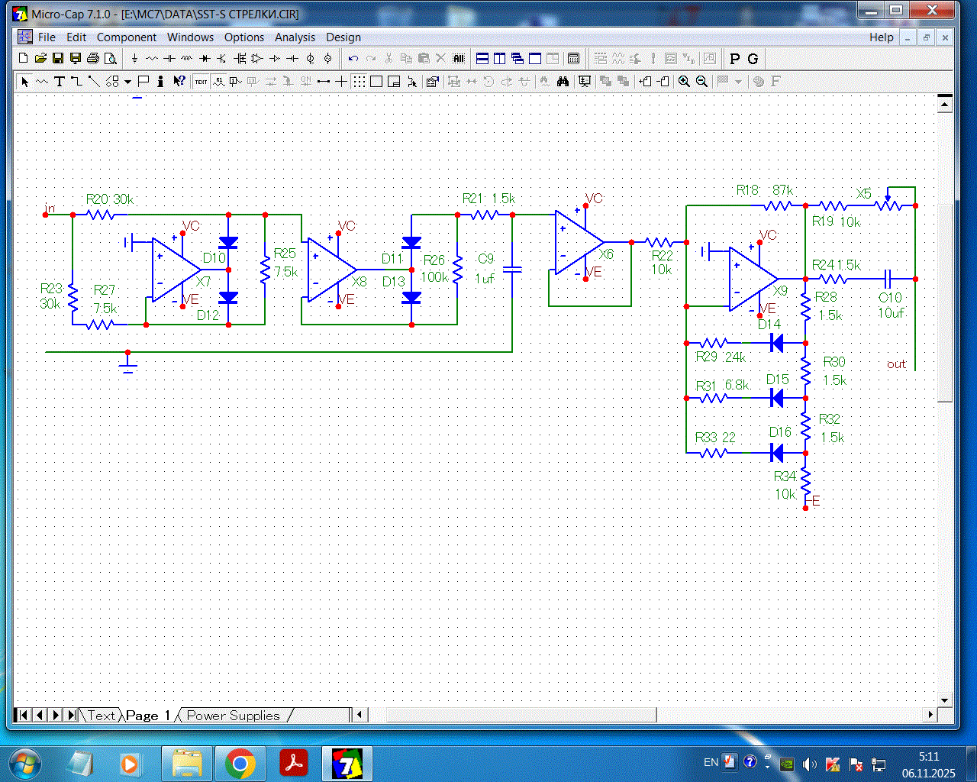Click the horizontal scrollbar thumb
The height and width of the screenshot is (782, 977).
(x=521, y=716)
